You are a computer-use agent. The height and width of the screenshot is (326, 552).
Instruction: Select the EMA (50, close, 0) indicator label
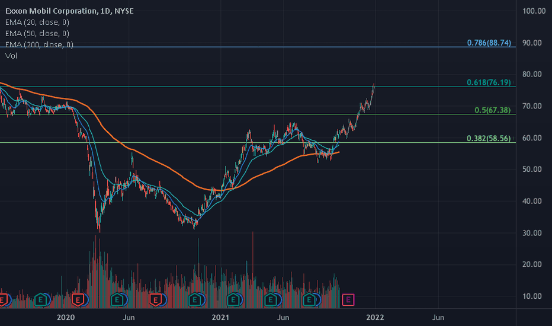[x=37, y=33]
